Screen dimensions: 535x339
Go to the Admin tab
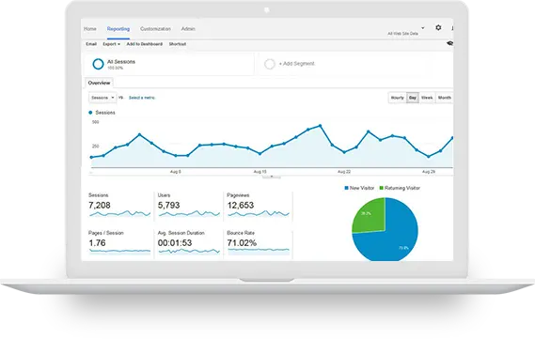(188, 29)
